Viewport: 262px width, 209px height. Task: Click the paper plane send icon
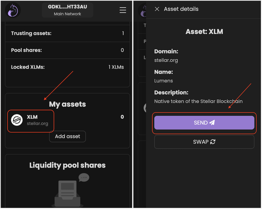(x=212, y=123)
